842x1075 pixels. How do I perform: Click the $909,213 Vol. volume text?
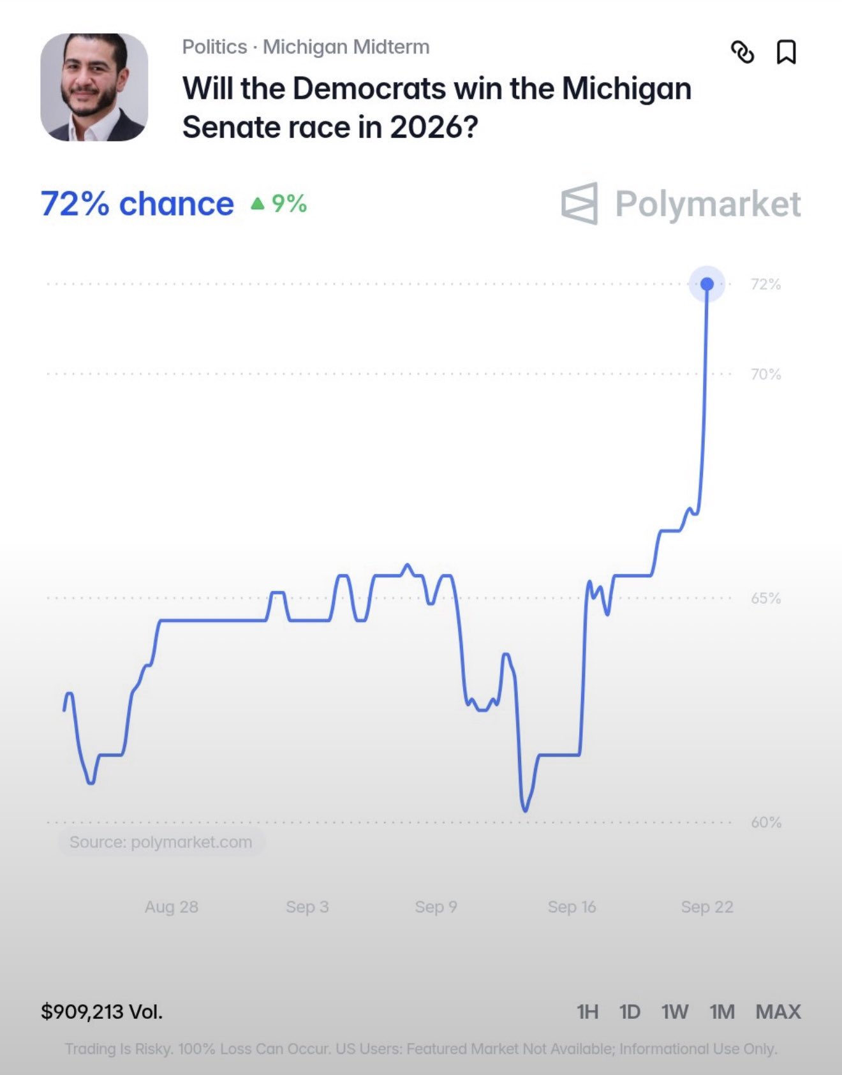[101, 1012]
